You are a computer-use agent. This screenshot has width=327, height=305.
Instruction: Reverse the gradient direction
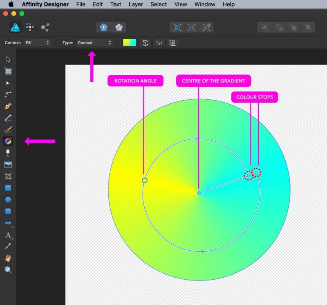pos(159,42)
